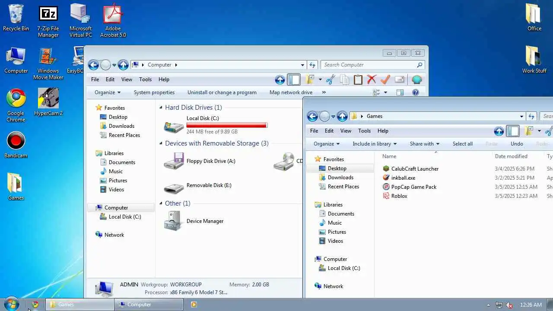Collapse the Hard Disk Drives group

(x=161, y=108)
